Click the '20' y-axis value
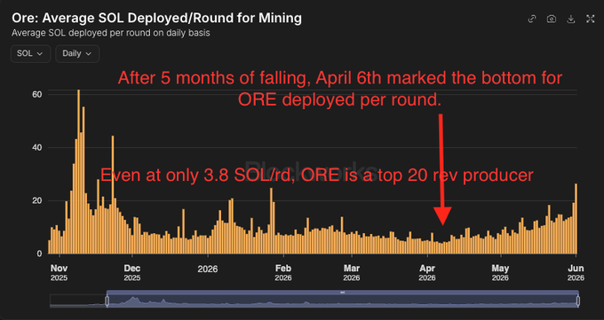The height and width of the screenshot is (320, 604). pos(36,200)
